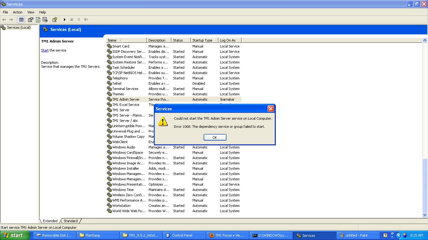Select the TM1 Admin Server row
428x240 pixels.
[x=174, y=99]
